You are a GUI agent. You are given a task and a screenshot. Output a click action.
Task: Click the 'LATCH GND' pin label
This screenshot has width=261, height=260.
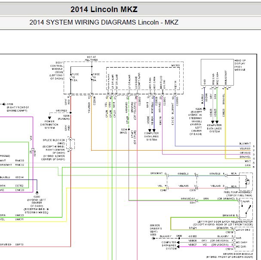point(243,230)
